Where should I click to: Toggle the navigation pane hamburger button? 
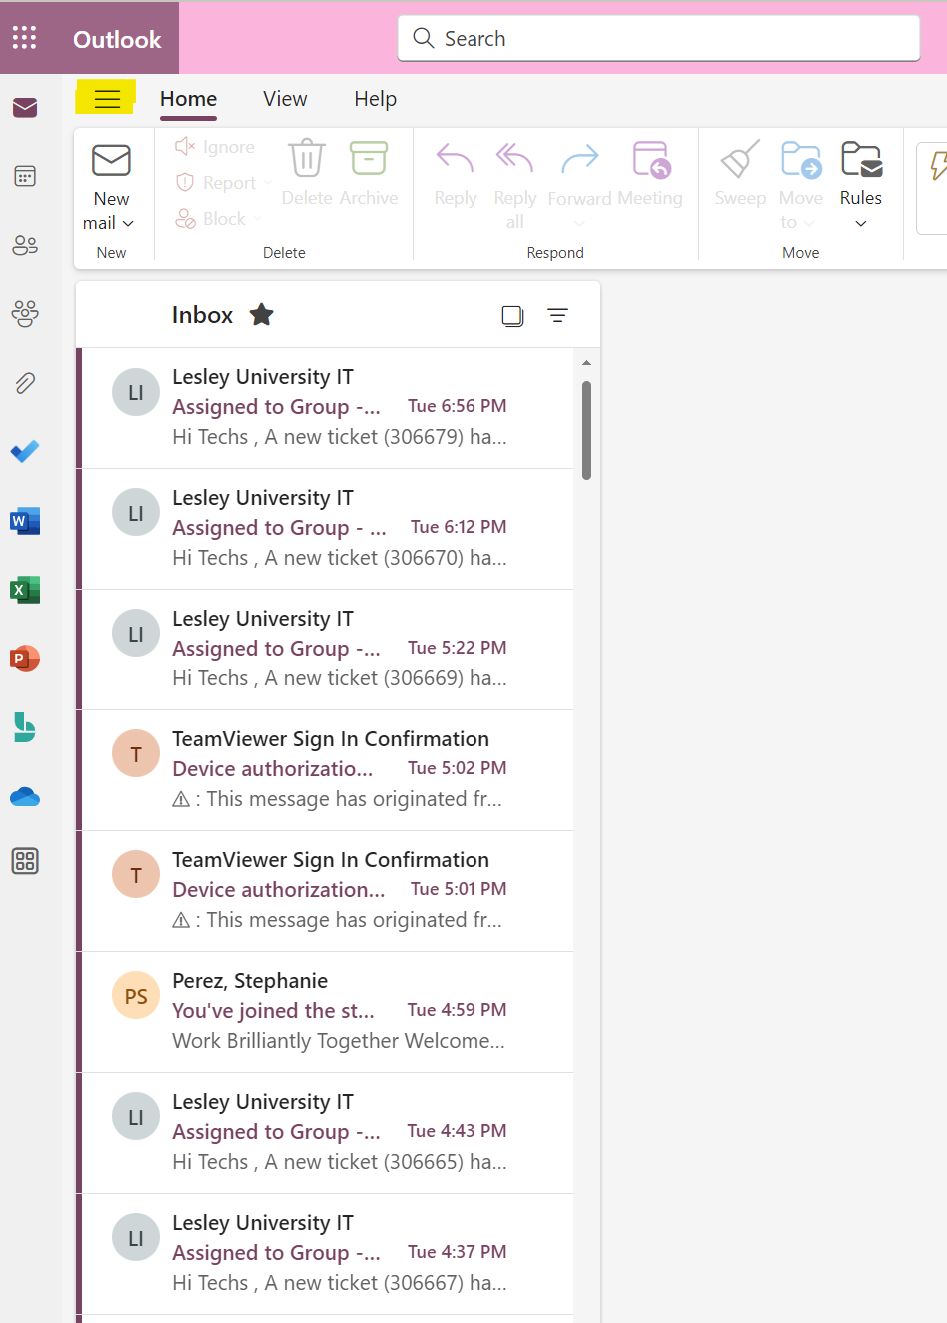[107, 99]
